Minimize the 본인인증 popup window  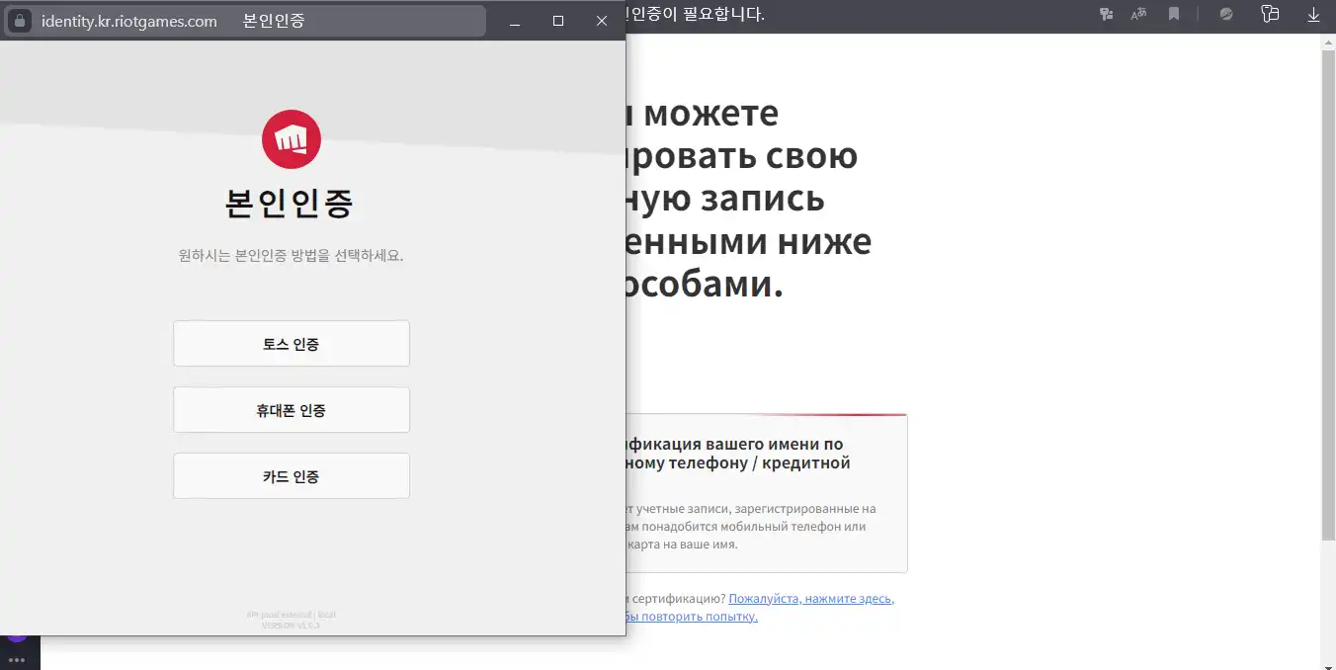click(x=515, y=21)
